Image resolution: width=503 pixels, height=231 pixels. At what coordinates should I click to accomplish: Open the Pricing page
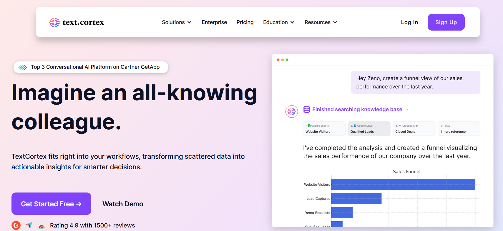[245, 22]
